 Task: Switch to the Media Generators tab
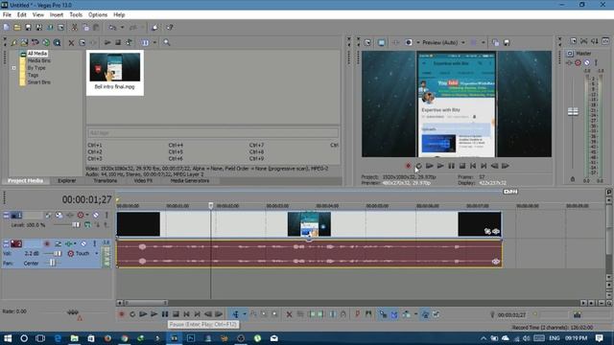pos(190,181)
